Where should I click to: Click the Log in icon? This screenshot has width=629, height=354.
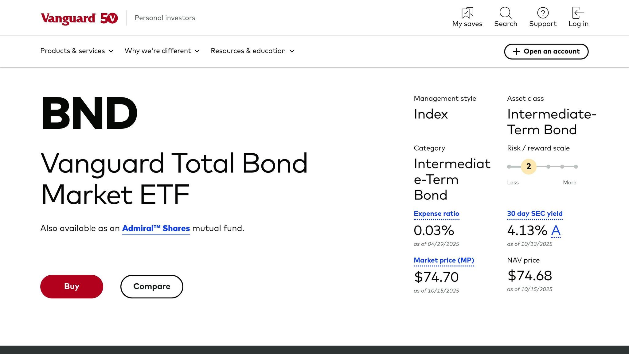pos(578,13)
